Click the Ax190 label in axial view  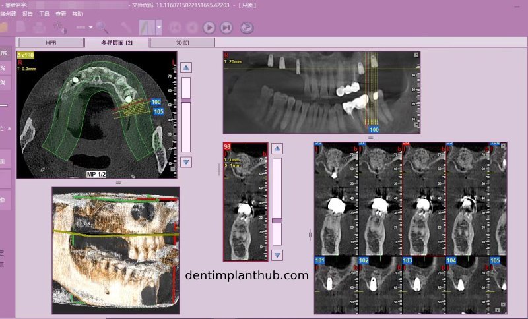pyautogui.click(x=26, y=55)
